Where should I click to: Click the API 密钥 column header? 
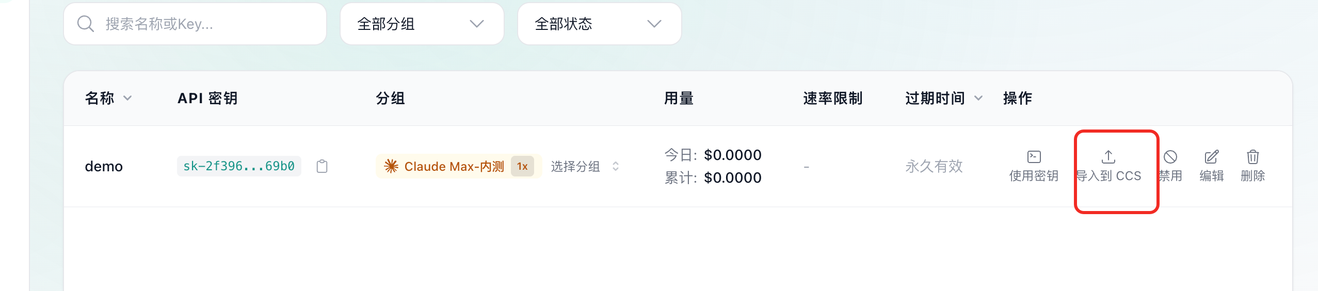click(207, 98)
